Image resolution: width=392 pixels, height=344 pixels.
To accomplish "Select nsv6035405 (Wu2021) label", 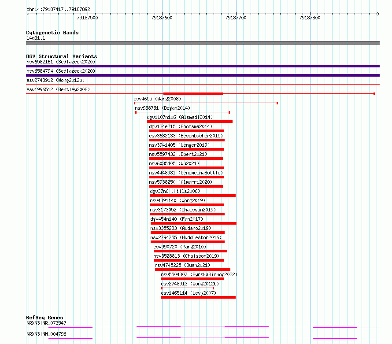I will pos(174,163).
